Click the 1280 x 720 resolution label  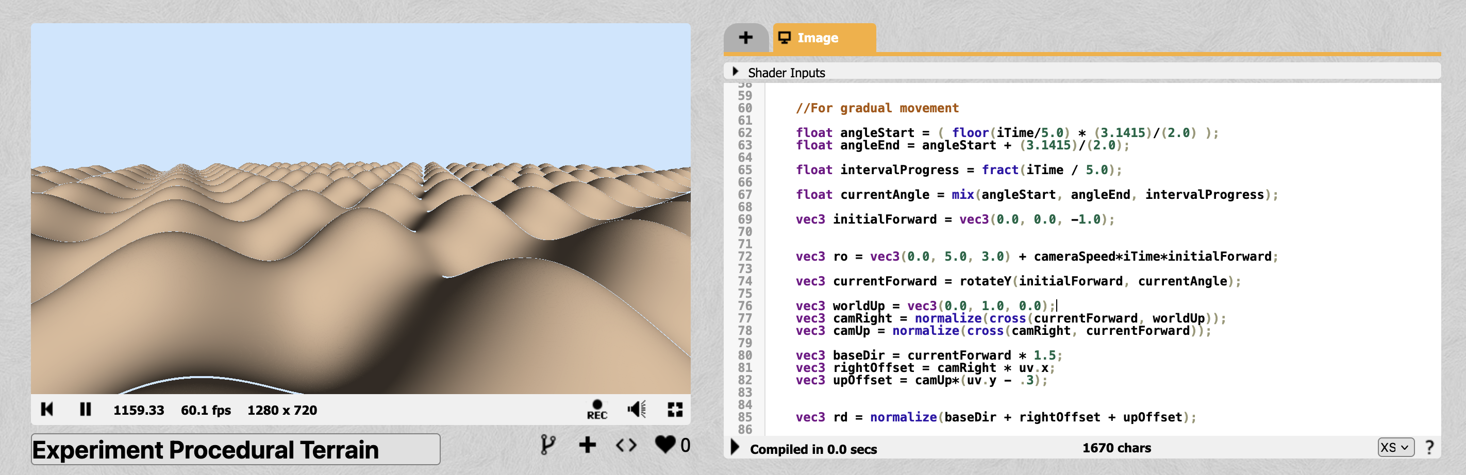(281, 410)
